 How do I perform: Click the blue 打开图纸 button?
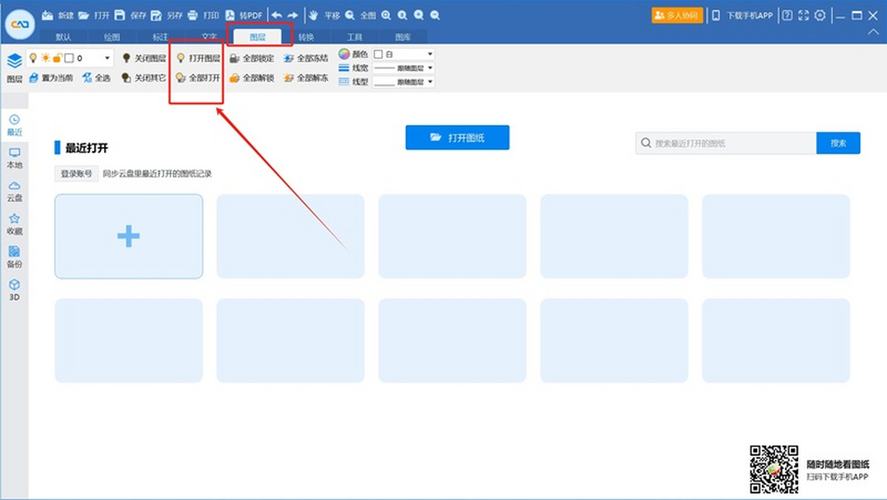pyautogui.click(x=457, y=137)
